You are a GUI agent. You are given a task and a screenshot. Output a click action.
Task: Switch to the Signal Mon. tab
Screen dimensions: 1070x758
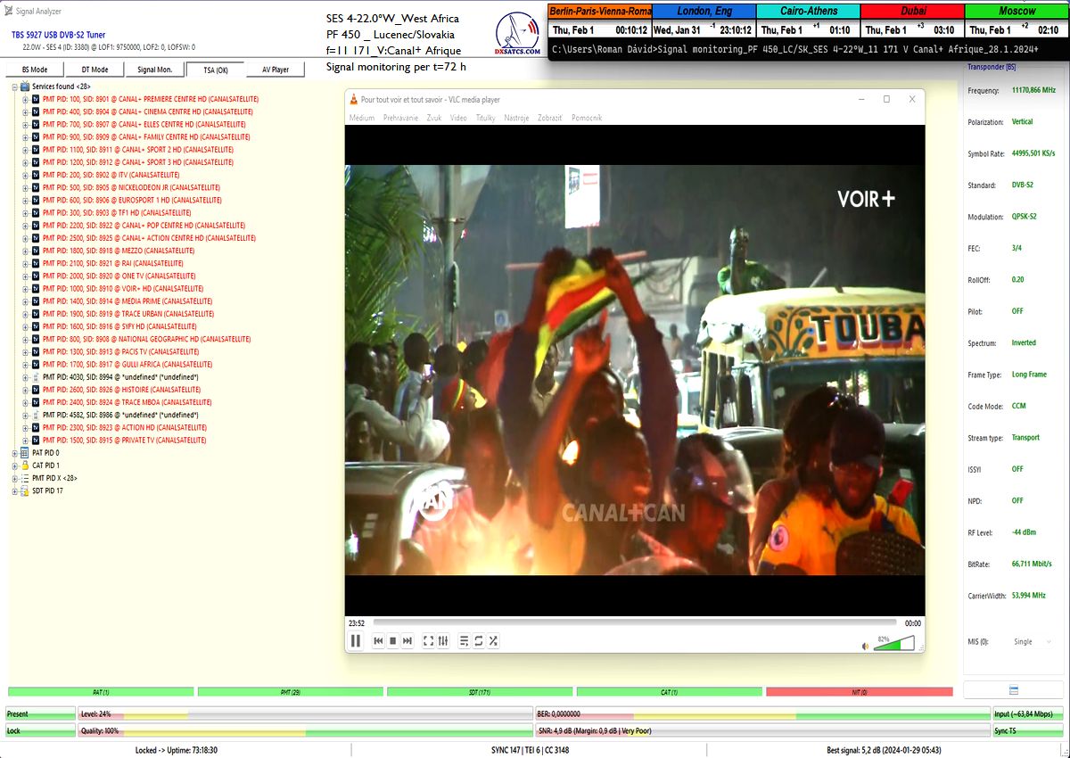pos(154,70)
